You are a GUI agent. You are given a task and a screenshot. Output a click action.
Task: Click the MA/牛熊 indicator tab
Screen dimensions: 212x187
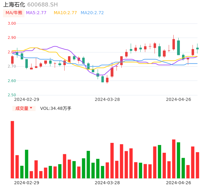[x=14, y=13]
